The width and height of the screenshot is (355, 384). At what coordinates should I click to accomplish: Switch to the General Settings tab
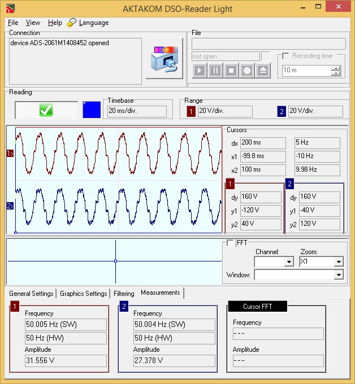pyautogui.click(x=31, y=294)
